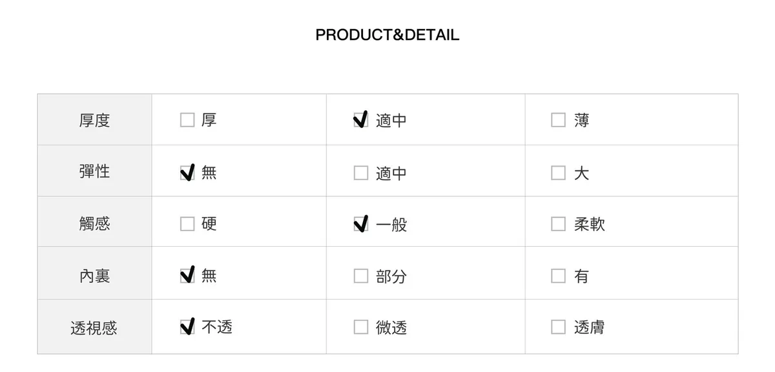Uncheck the 不透 box in the 透視感 row
This screenshot has width=775, height=372.
[x=187, y=327]
